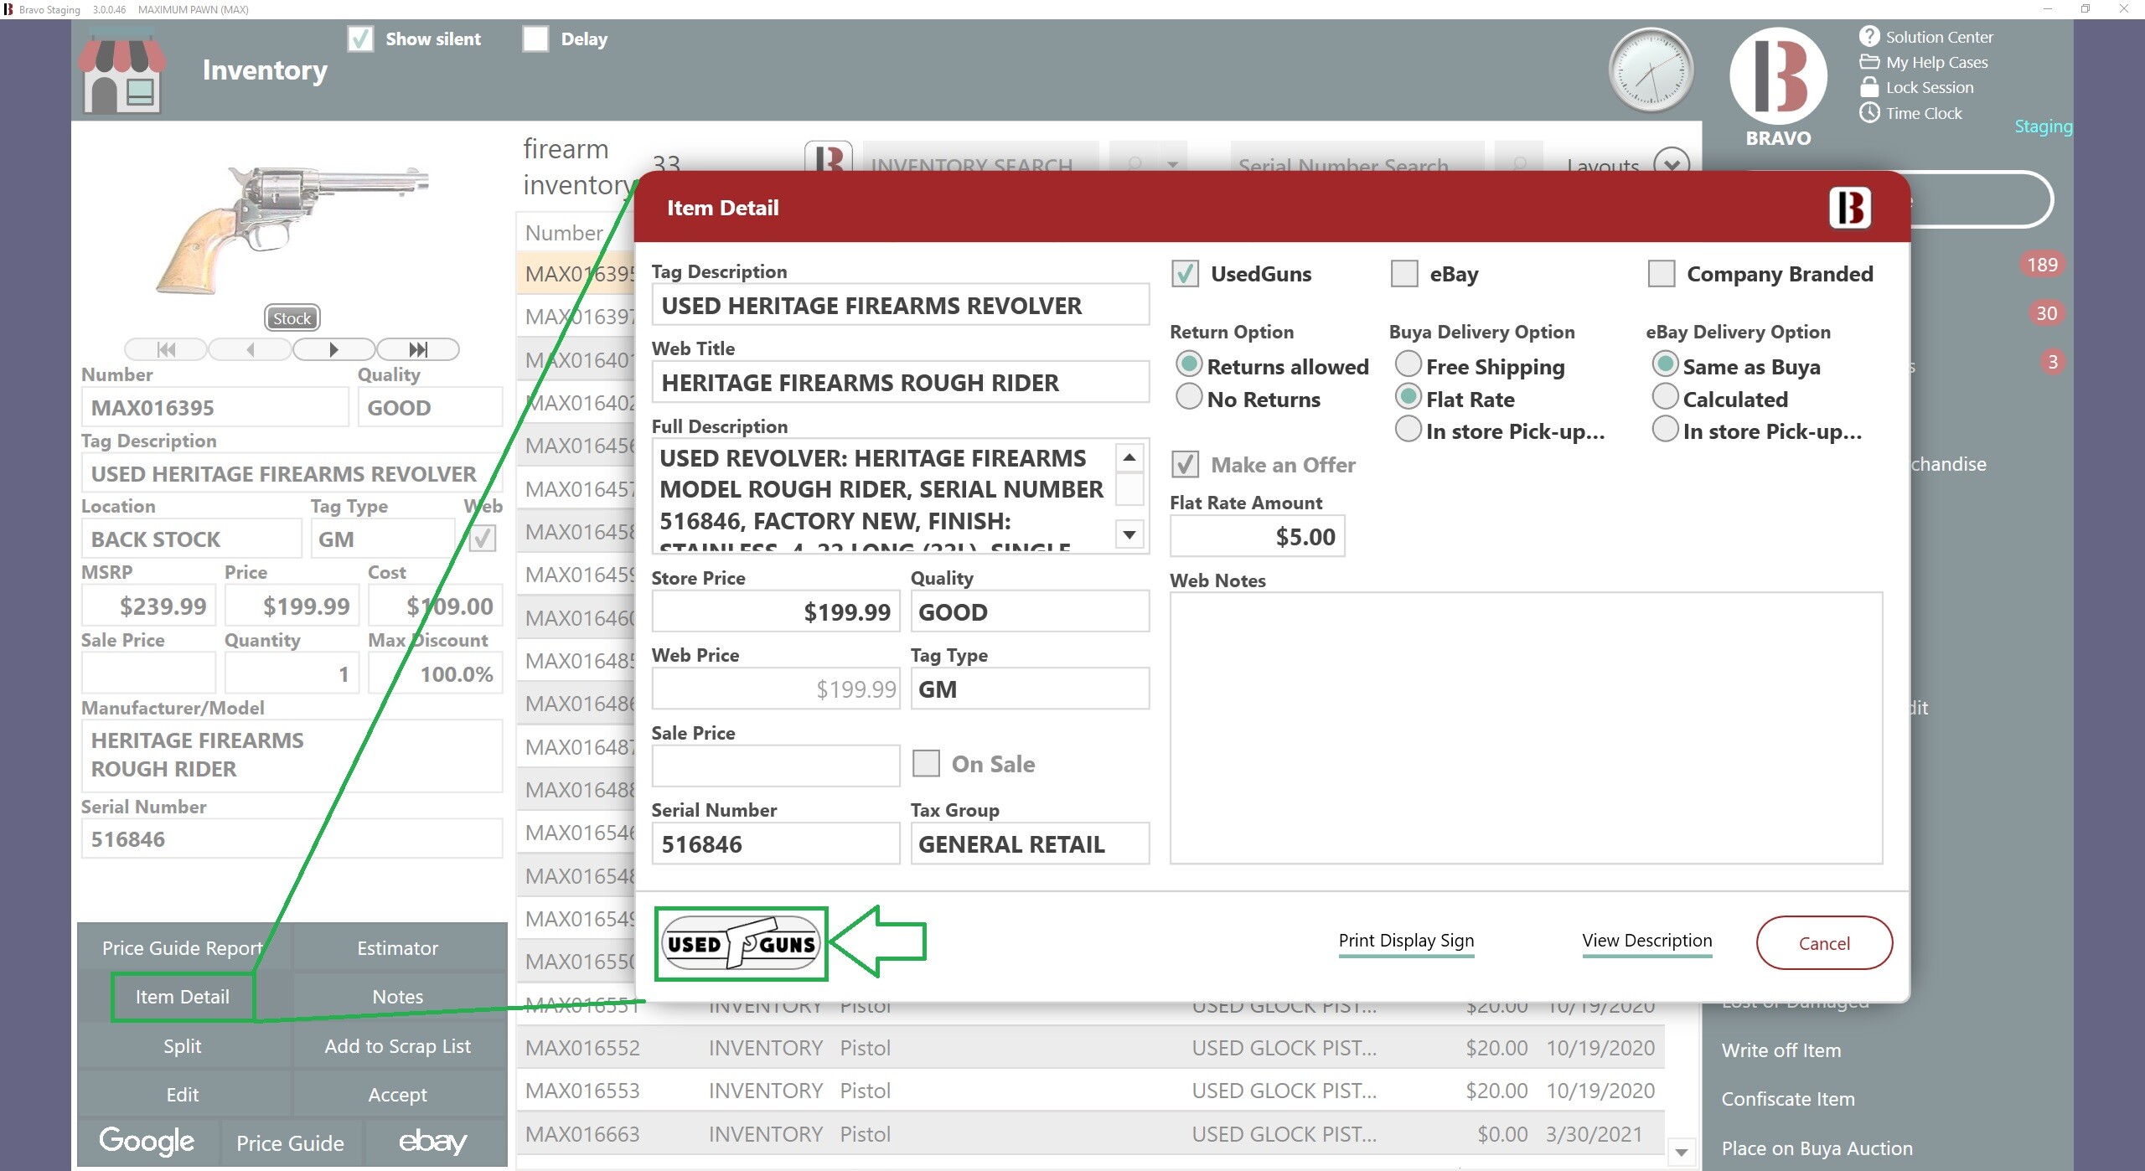Click the 189 notification badge

point(2042,265)
